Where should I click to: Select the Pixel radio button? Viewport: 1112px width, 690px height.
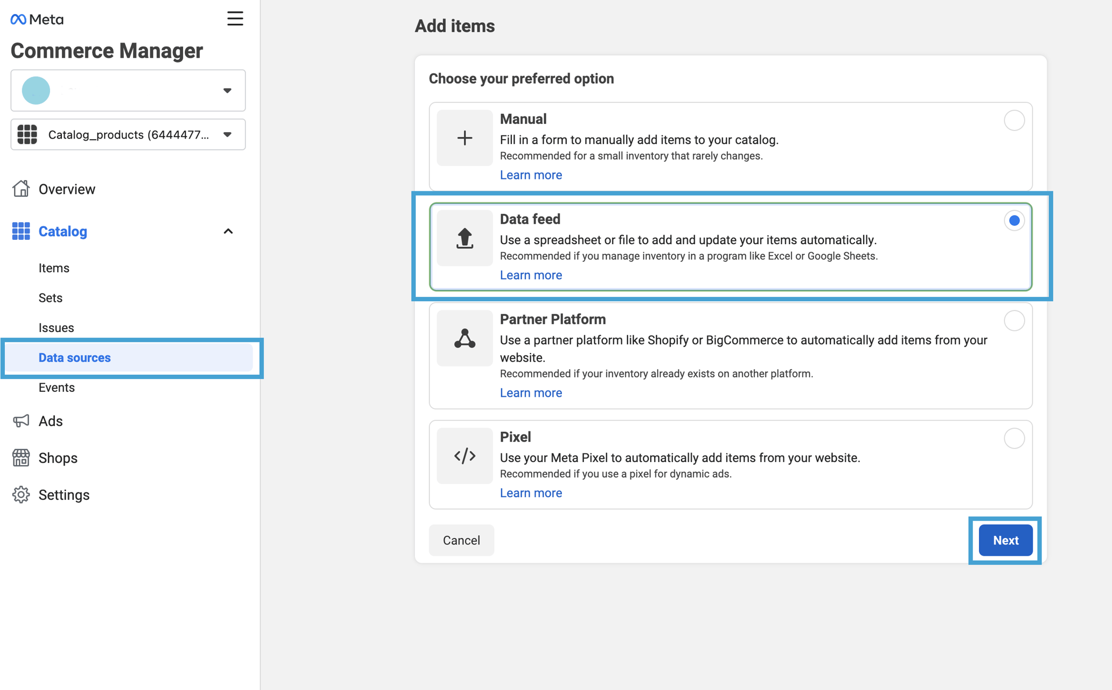pos(1014,438)
